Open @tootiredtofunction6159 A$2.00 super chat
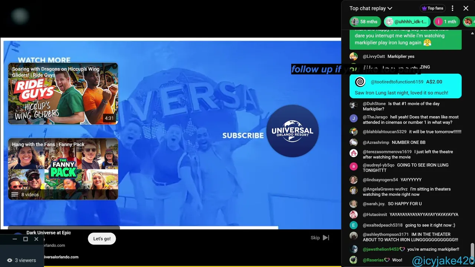The height and width of the screenshot is (267, 475). tap(406, 86)
